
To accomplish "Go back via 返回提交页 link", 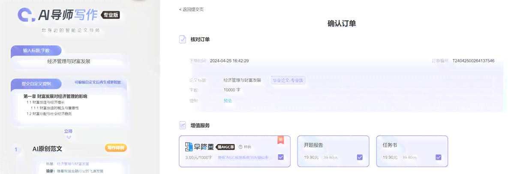I will click(191, 9).
